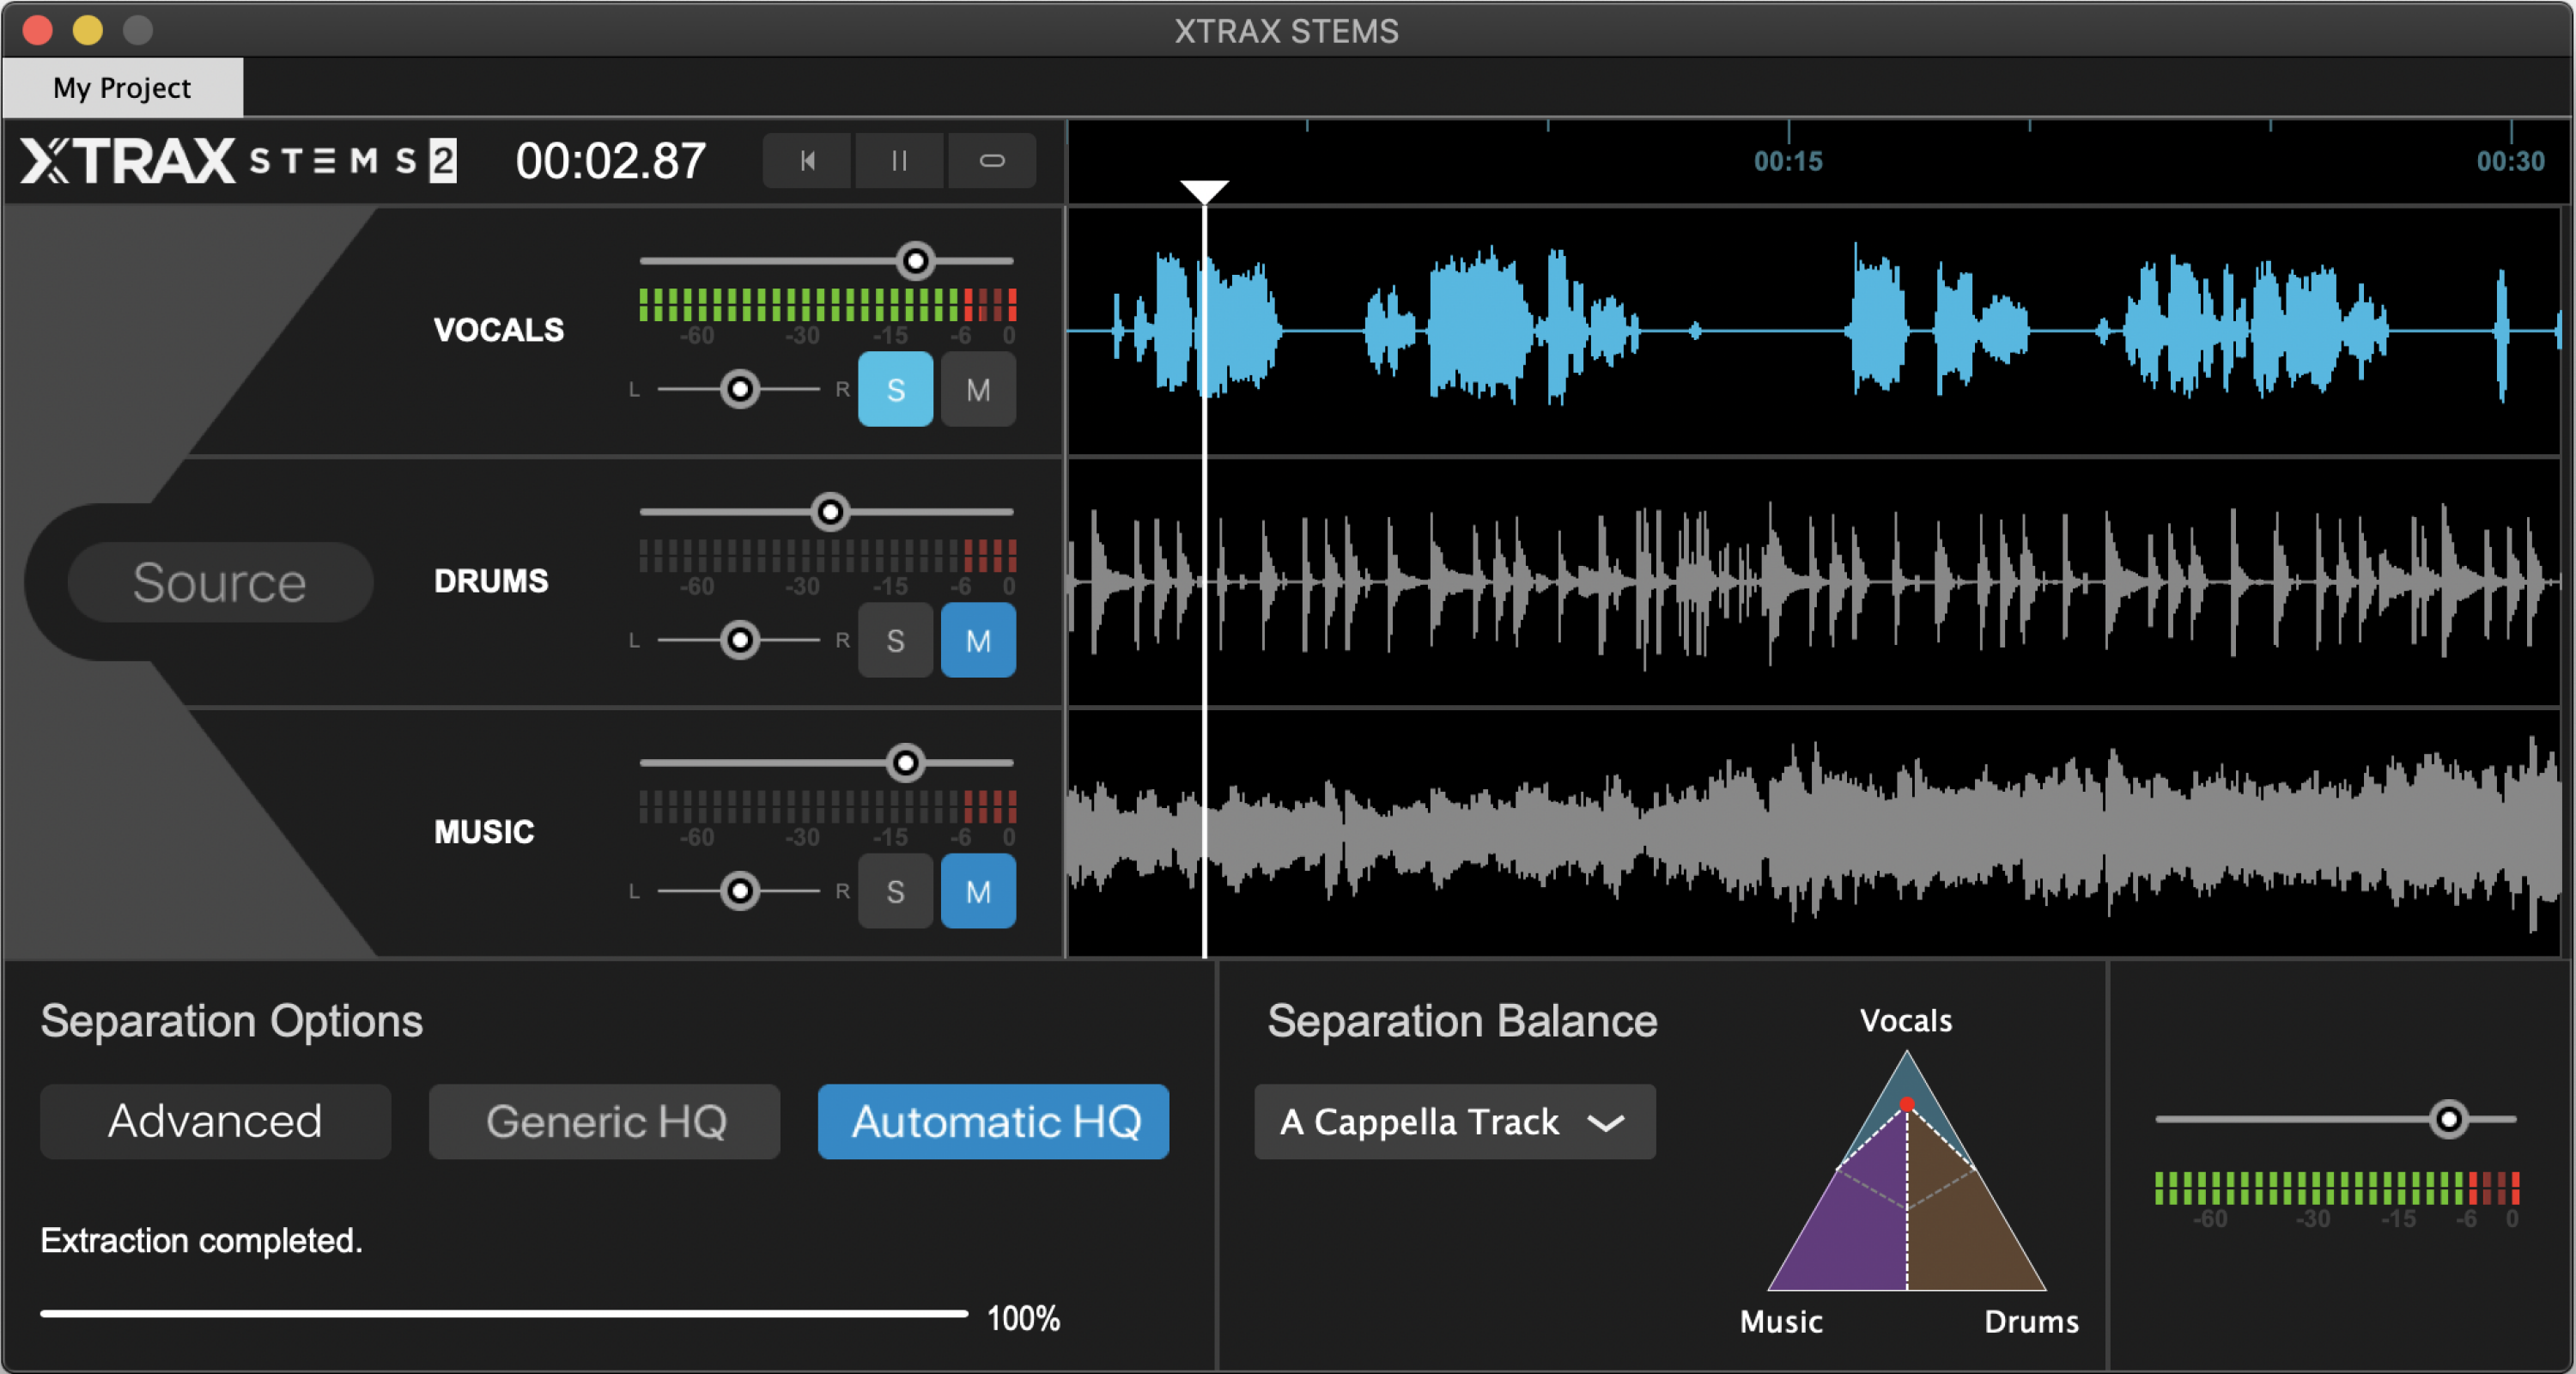Screen dimensions: 2576x1374
Task: Open Advanced separation options
Action: coord(215,1122)
